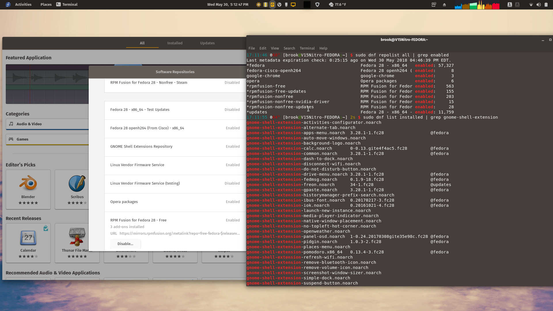The width and height of the screenshot is (553, 311).
Task: Open the weather indicator showing 77.6 °F
Action: [338, 4]
